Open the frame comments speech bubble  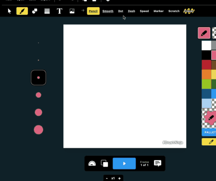point(157,163)
